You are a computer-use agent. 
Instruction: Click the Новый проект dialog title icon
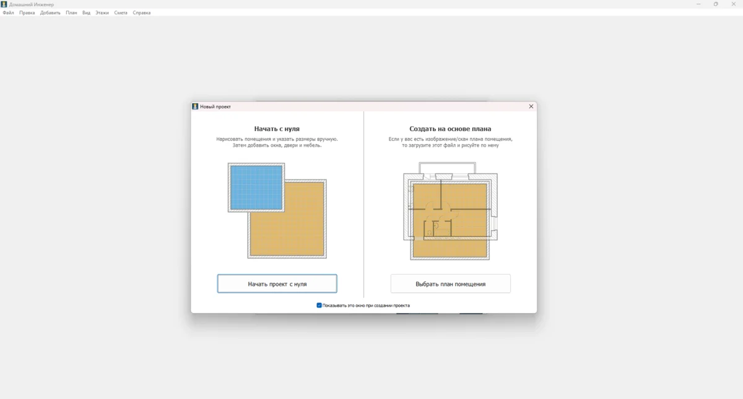(x=195, y=106)
